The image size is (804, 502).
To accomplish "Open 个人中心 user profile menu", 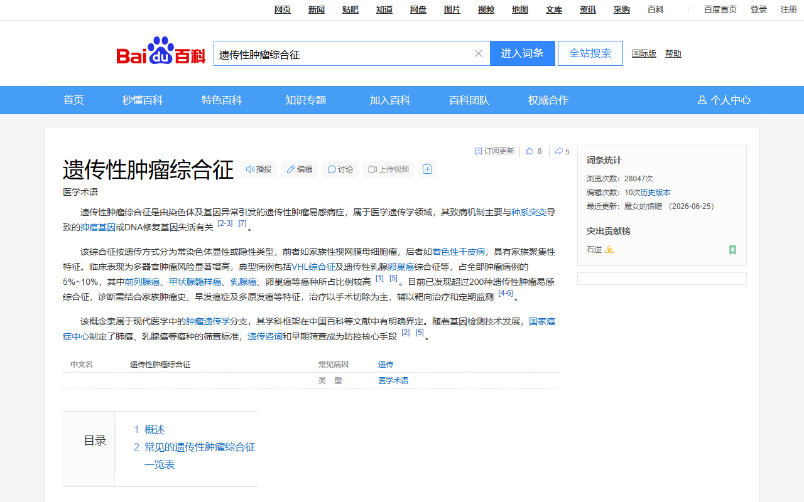I will [724, 100].
